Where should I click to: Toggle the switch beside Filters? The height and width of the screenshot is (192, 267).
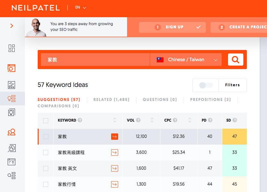[206, 85]
